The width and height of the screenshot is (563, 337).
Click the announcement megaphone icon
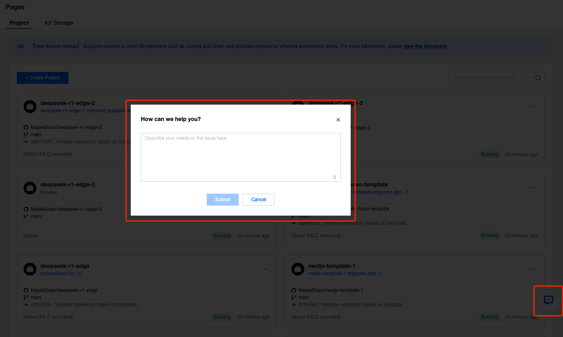pos(20,46)
